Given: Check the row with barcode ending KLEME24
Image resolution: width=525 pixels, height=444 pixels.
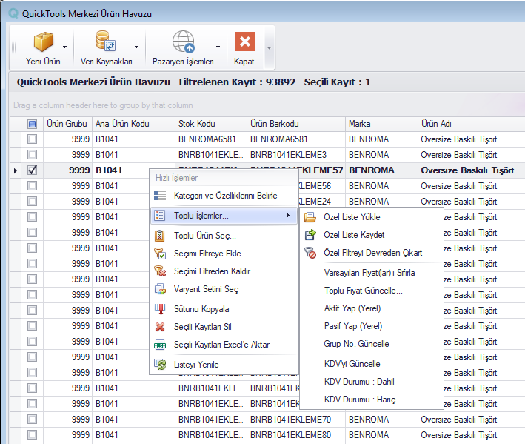Looking at the screenshot, I should [32, 202].
